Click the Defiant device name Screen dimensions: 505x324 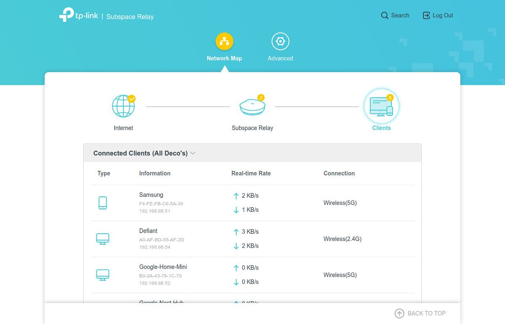click(149, 231)
